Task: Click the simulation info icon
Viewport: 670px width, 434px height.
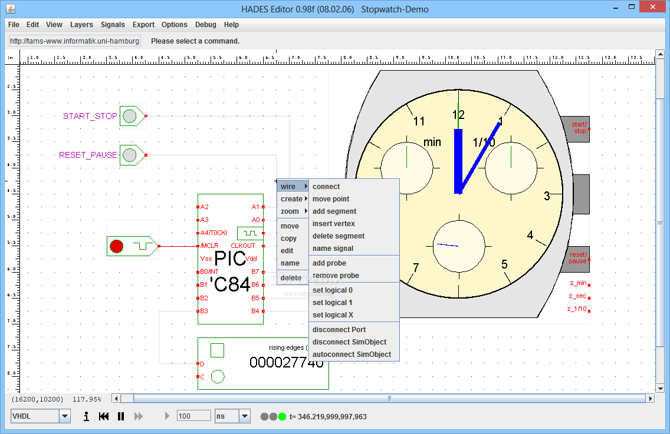Action: (86, 416)
